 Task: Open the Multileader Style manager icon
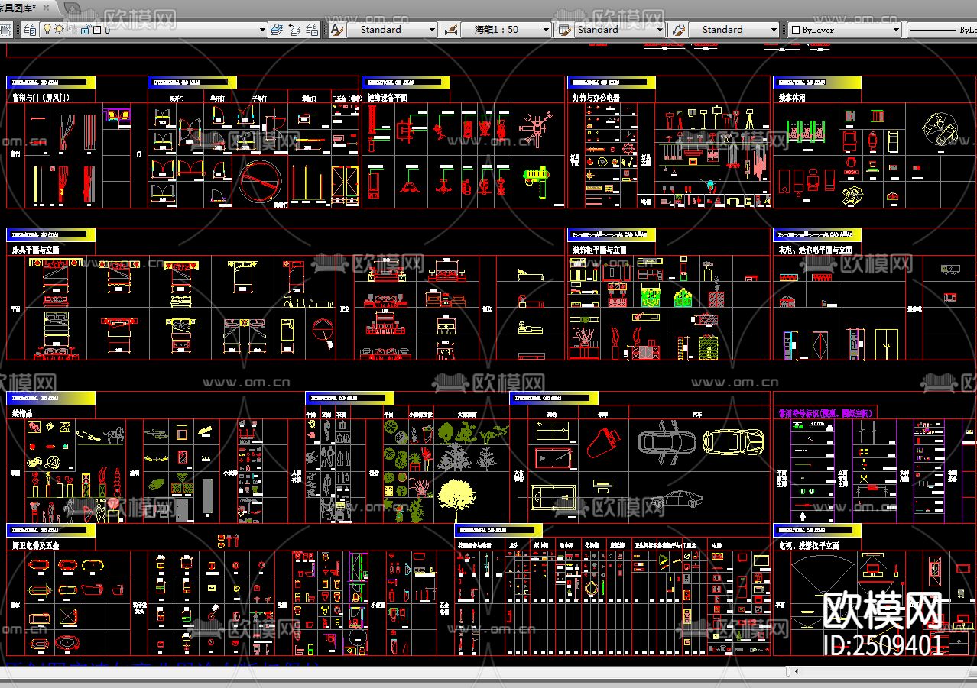[x=678, y=30]
